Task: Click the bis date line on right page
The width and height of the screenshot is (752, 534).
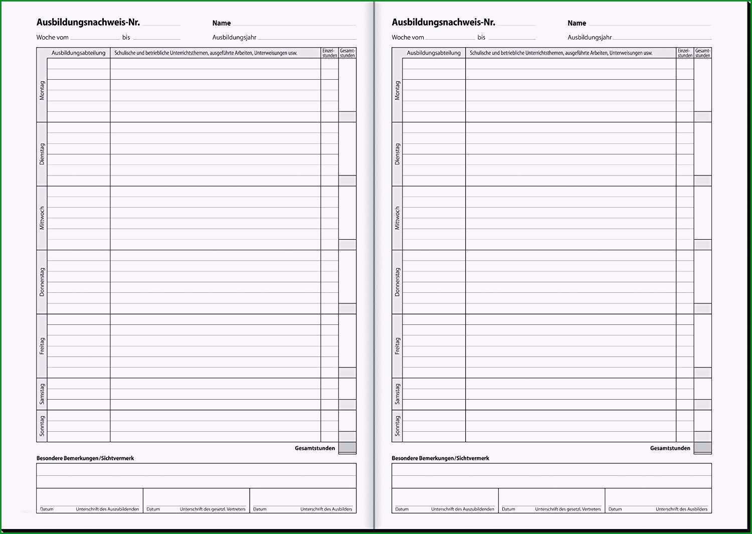Action: pos(512,38)
